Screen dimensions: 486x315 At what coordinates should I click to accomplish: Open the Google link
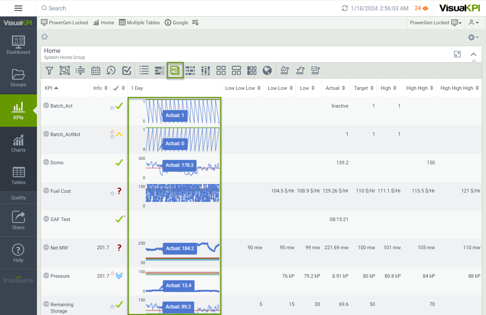click(177, 23)
